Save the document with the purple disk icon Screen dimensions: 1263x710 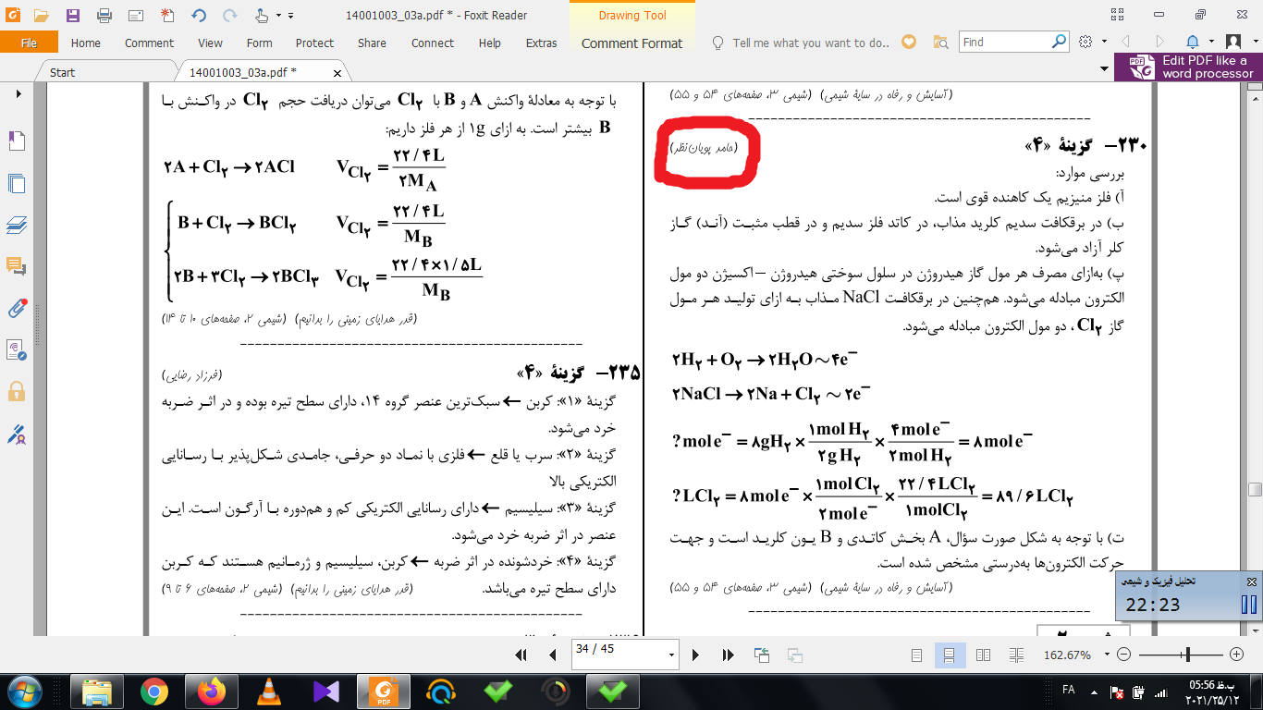73,15
